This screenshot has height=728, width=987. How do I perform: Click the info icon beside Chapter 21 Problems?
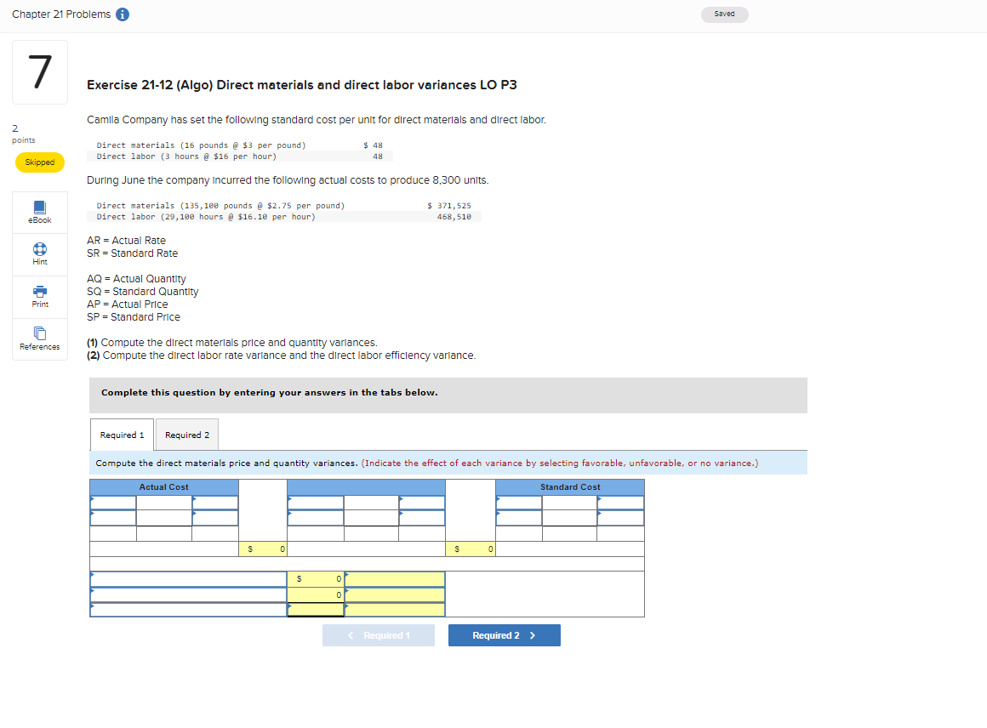[121, 14]
